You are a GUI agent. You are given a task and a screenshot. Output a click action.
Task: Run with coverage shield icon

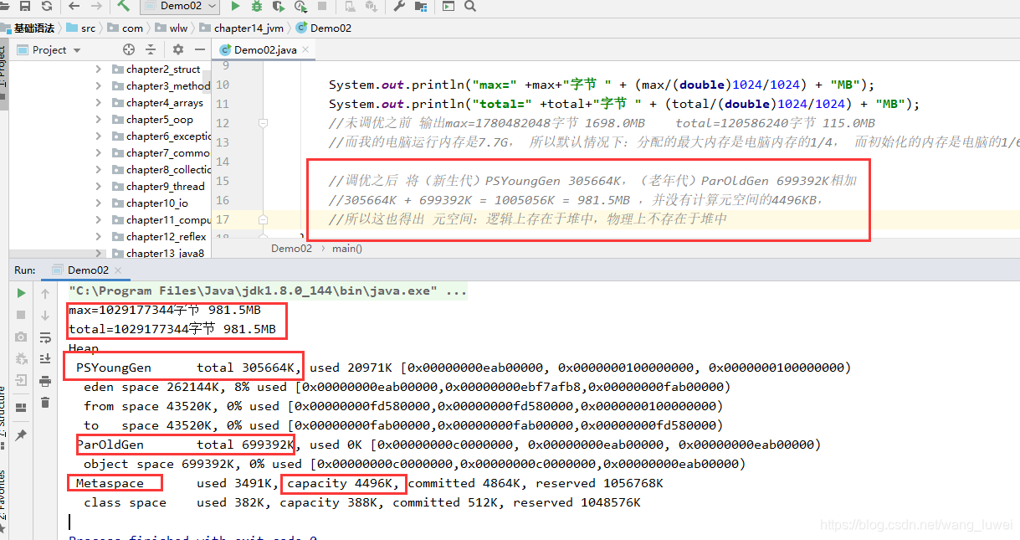coord(278,6)
